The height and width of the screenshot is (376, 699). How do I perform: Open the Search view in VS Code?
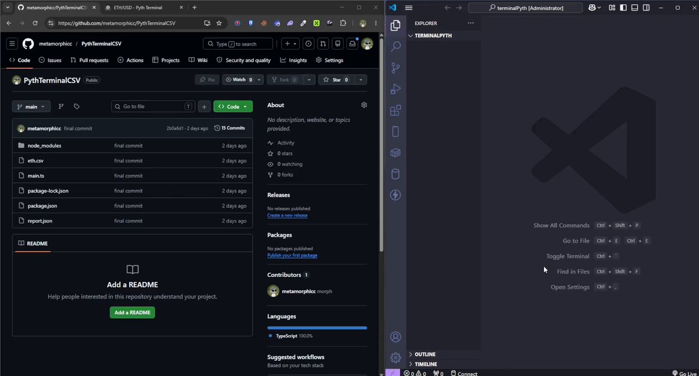396,47
